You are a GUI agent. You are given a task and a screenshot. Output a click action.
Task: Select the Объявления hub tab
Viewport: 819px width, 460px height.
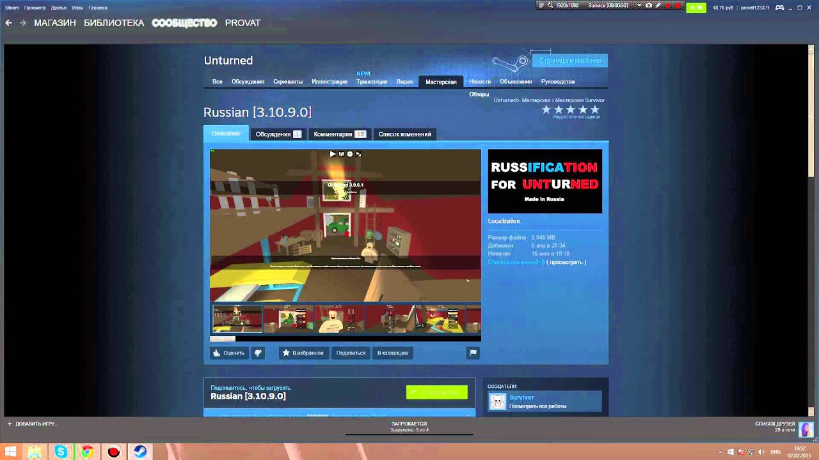point(516,82)
